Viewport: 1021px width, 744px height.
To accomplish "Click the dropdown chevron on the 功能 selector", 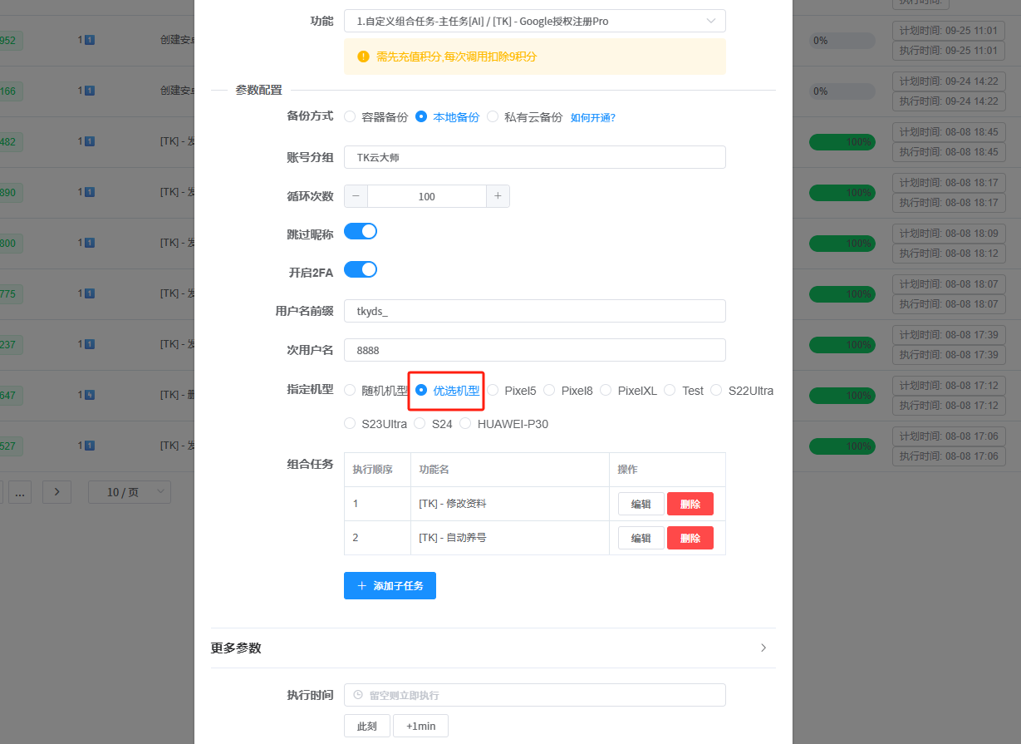I will tap(710, 20).
